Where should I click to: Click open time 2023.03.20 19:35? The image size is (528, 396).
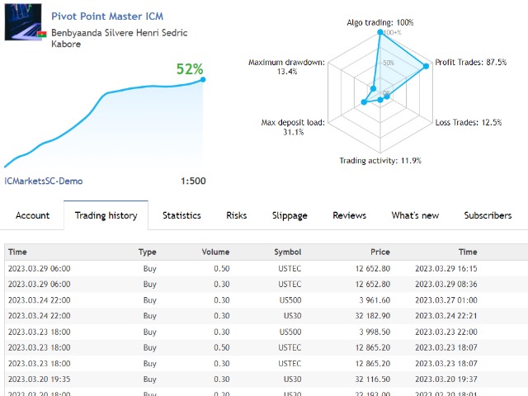[x=40, y=379]
